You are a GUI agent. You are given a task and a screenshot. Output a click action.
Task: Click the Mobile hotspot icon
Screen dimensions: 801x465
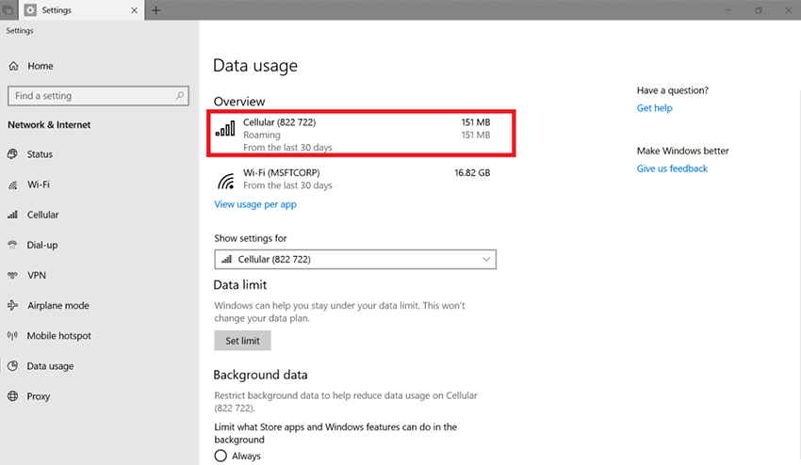tap(13, 335)
